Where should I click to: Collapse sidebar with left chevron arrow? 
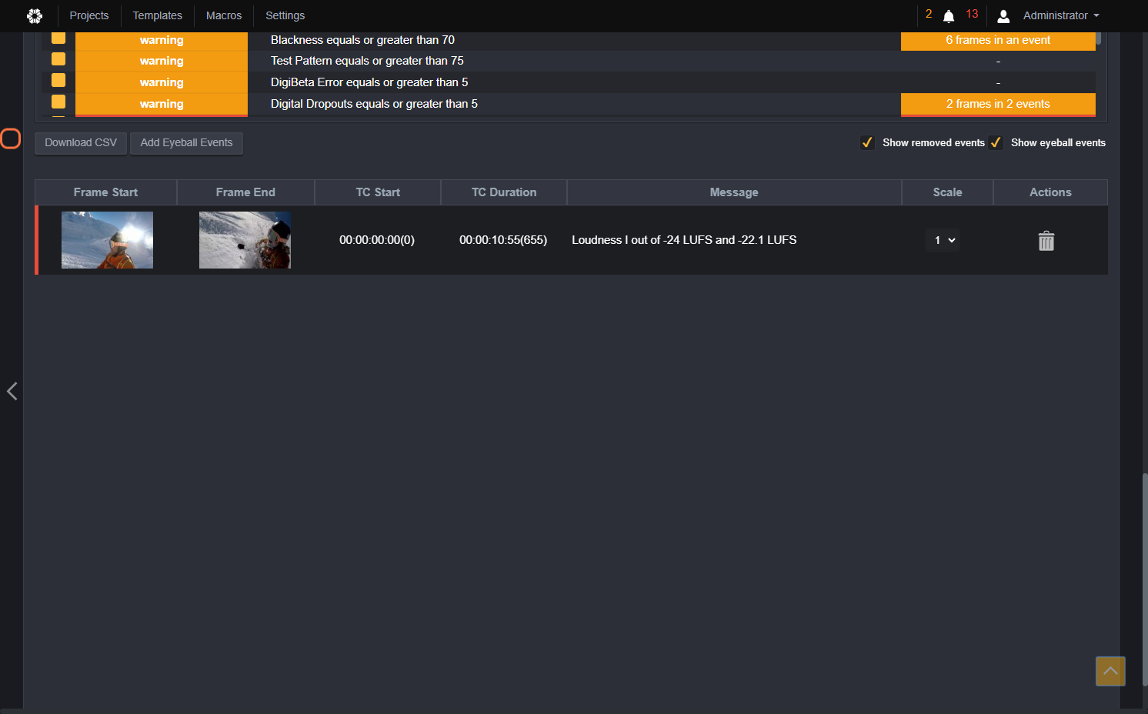pos(12,391)
